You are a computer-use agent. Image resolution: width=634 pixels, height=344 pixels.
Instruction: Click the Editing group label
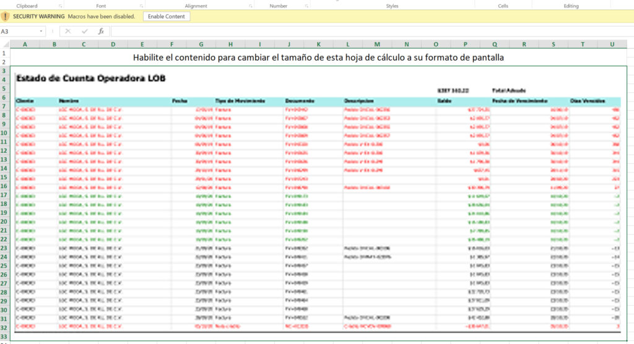pos(571,6)
